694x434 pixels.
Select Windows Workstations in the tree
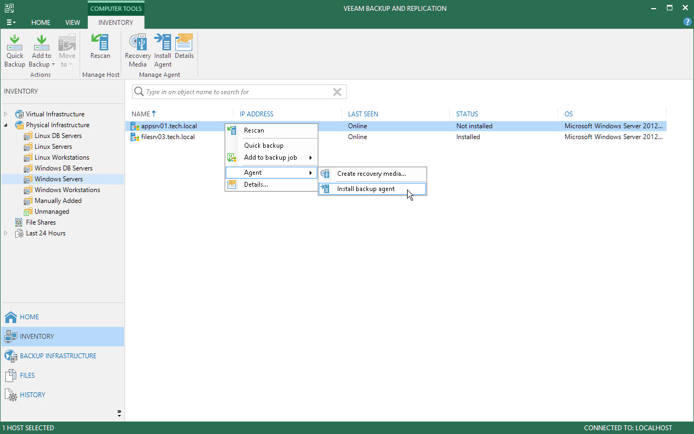(67, 190)
